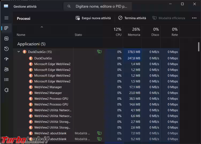Click the search magnifier icon
201x144 pixels.
[69, 6]
